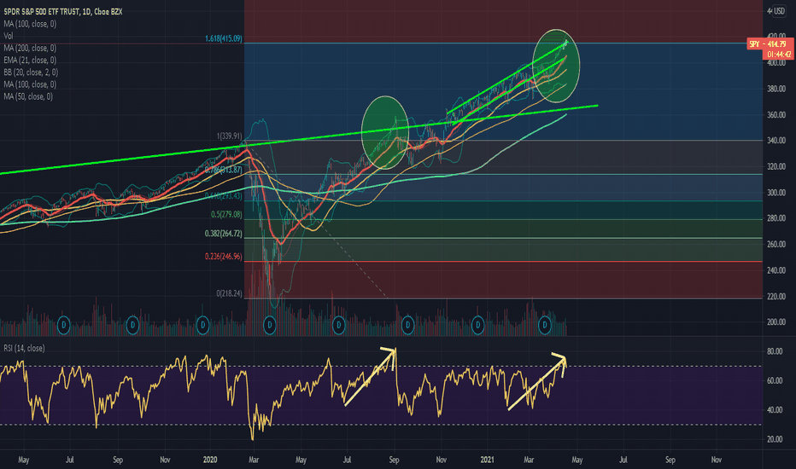
Task: Click the 20.00 RSI axis label
Action: point(775,440)
